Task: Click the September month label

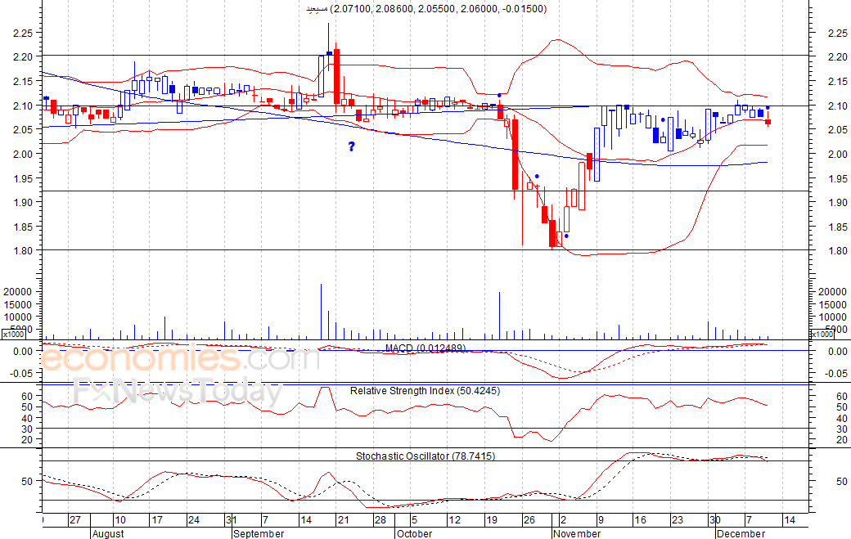Action: (x=259, y=533)
